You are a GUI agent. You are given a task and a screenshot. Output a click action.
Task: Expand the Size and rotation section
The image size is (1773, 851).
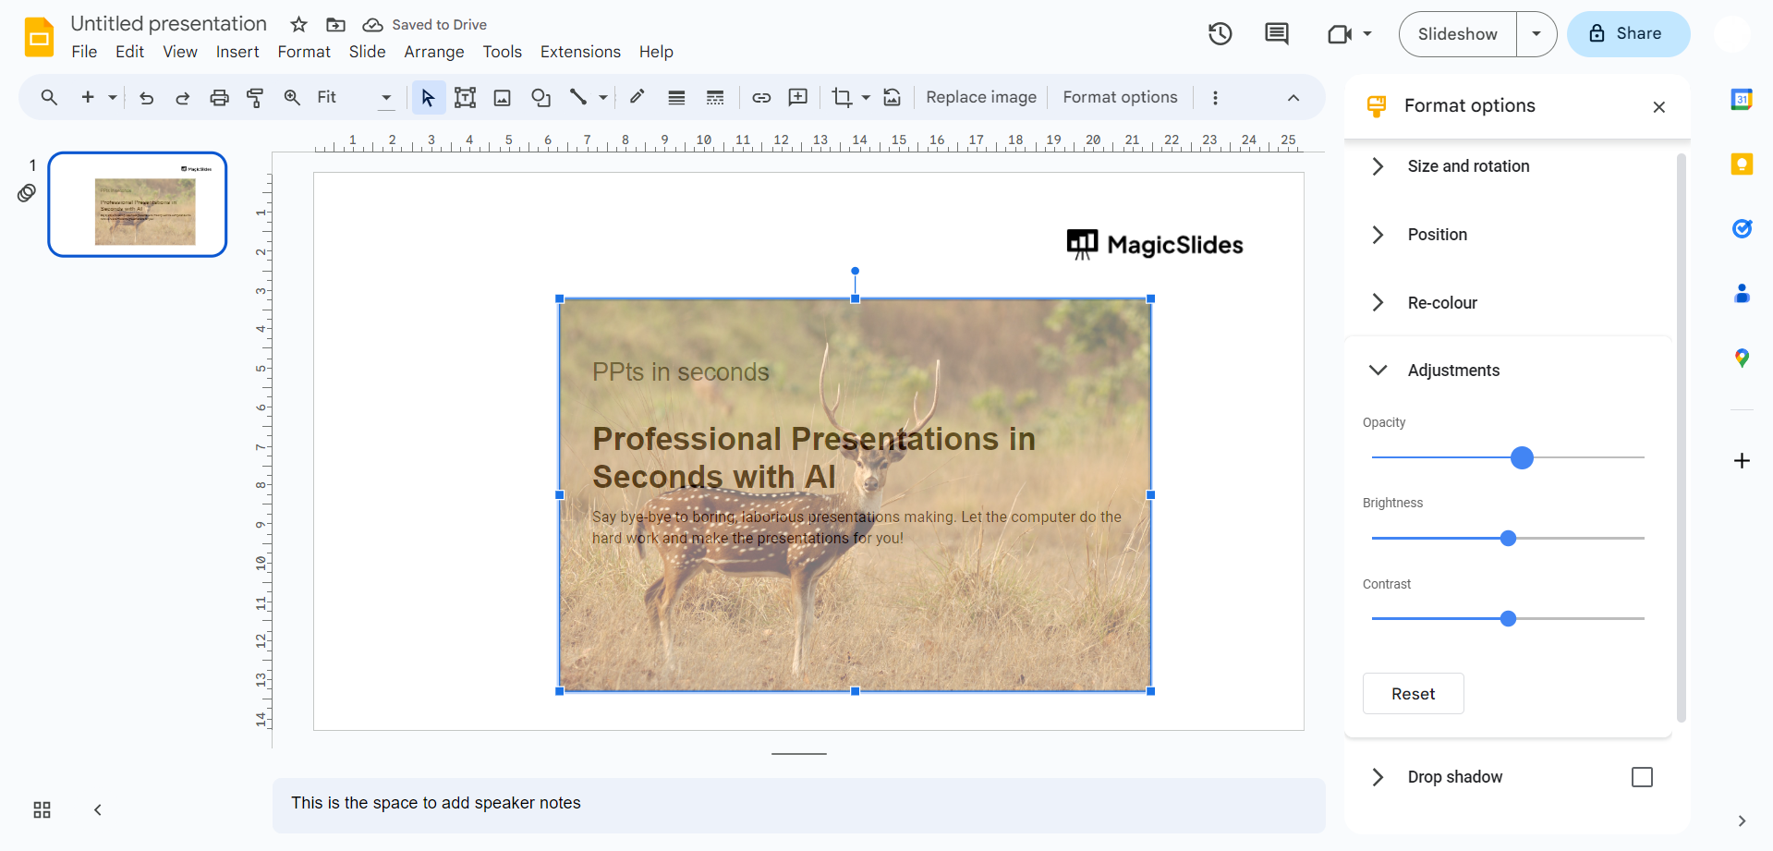[x=1468, y=166]
